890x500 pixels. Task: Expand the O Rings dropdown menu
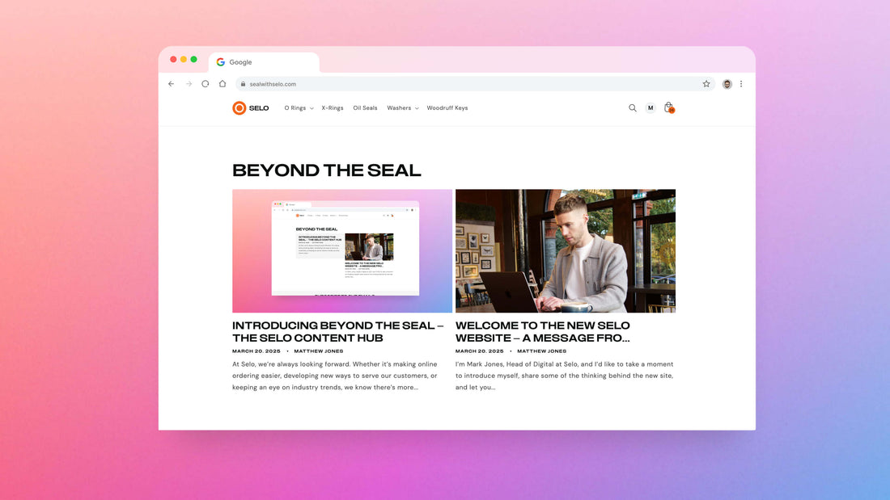(x=299, y=108)
